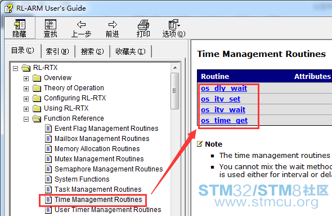Click the Routine column header
332x216 pixels.
[x=215, y=76]
